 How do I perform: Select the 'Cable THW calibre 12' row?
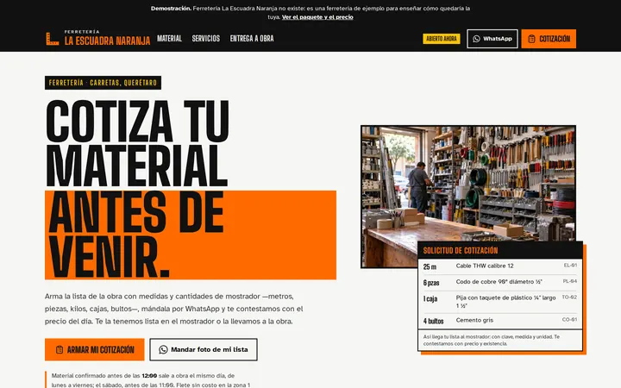[500, 266]
